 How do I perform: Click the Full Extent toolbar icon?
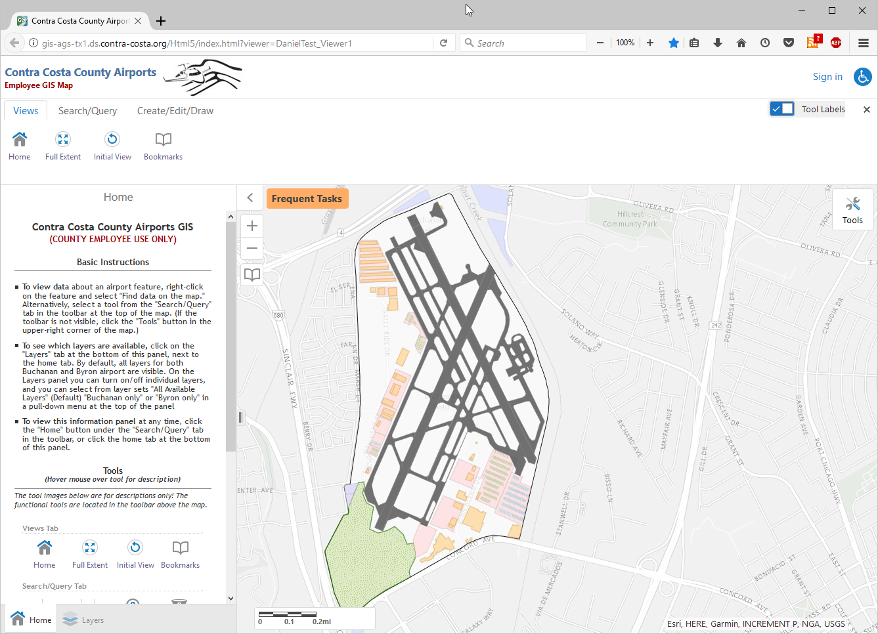point(63,146)
